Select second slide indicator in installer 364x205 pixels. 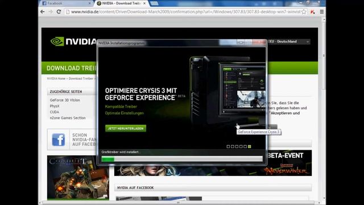tap(233, 146)
